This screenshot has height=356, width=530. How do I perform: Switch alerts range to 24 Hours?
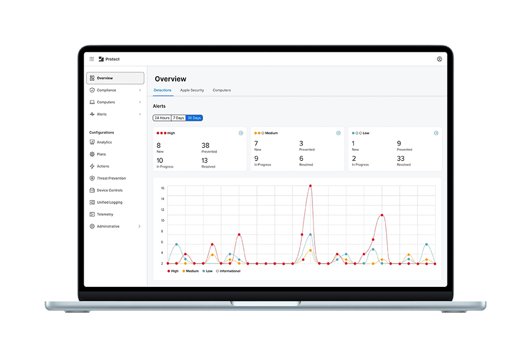pyautogui.click(x=162, y=118)
